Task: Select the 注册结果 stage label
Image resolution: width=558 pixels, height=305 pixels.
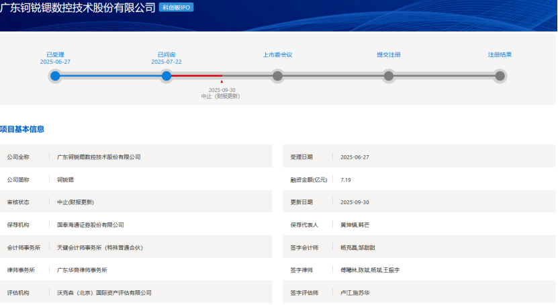Action: pos(500,54)
